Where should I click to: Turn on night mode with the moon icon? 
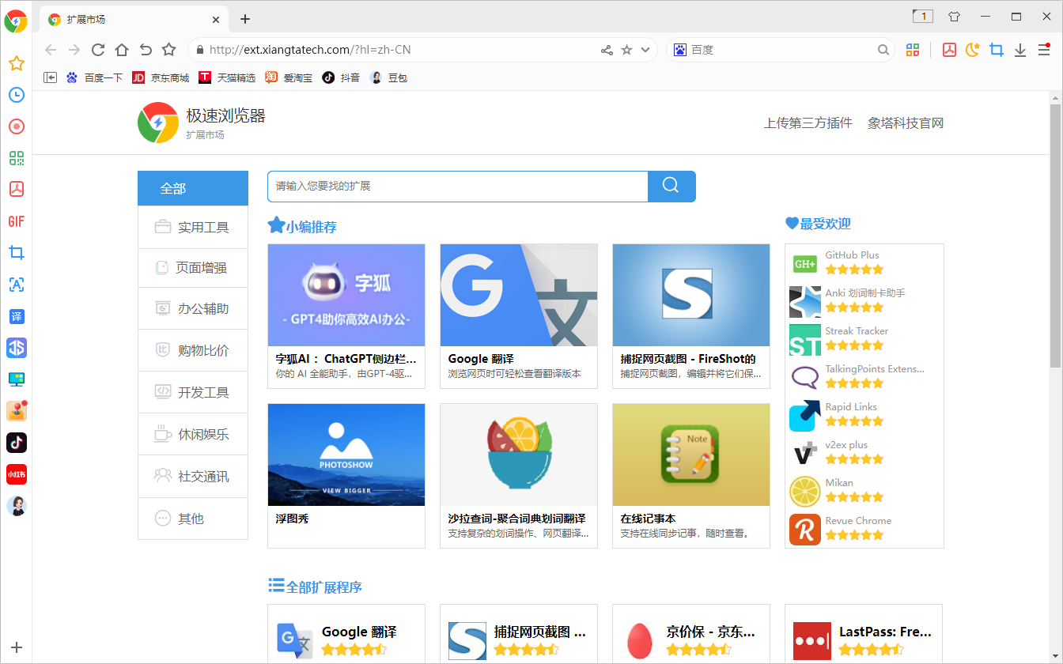(973, 50)
